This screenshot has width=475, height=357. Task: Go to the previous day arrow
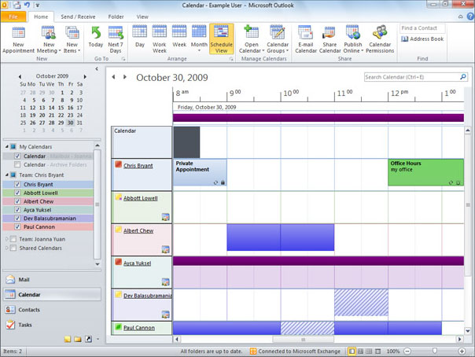point(113,77)
